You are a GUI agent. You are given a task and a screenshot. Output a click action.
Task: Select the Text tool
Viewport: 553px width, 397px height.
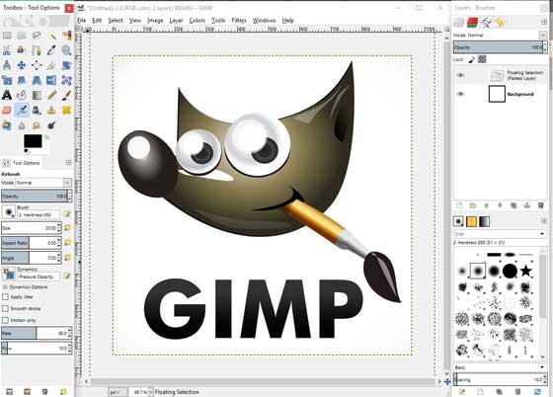click(x=7, y=95)
